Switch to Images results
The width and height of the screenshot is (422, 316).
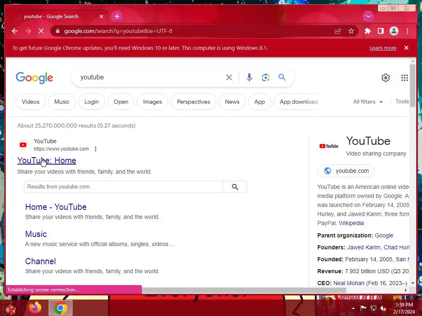[152, 102]
